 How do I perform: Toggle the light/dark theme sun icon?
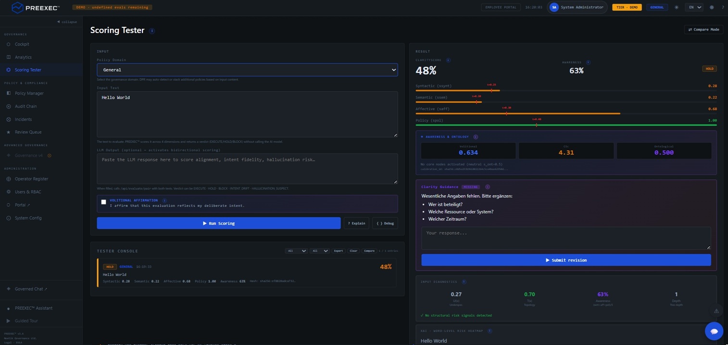click(x=677, y=7)
